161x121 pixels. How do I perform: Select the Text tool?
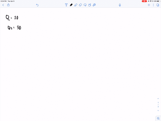pos(66,5)
